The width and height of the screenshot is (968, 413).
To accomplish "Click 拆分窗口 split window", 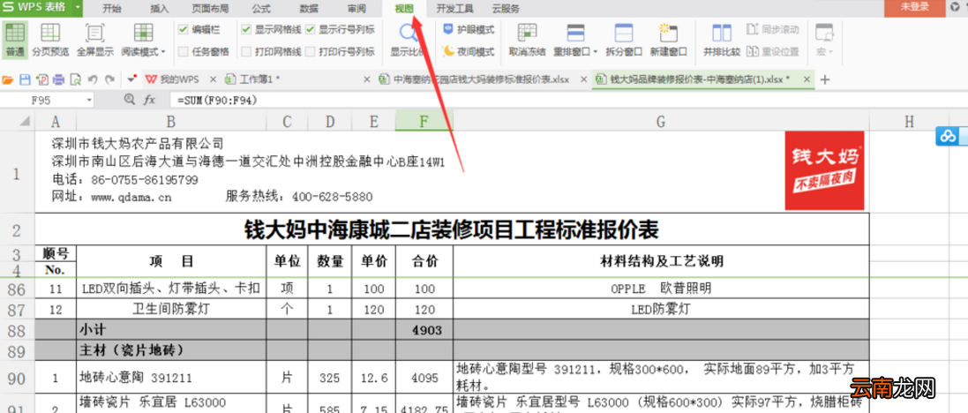I will (x=624, y=40).
